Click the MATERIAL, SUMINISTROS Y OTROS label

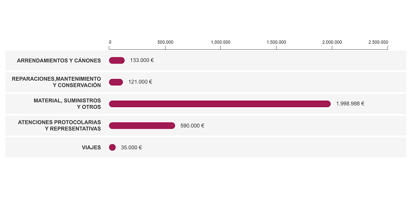(67, 104)
